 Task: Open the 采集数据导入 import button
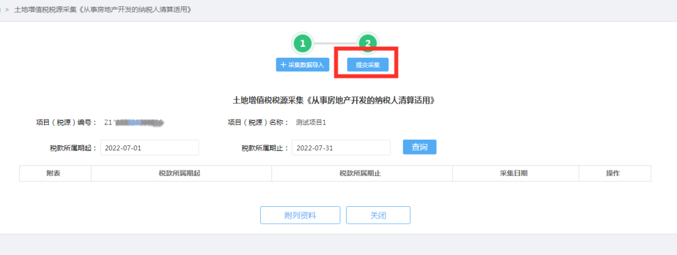303,65
